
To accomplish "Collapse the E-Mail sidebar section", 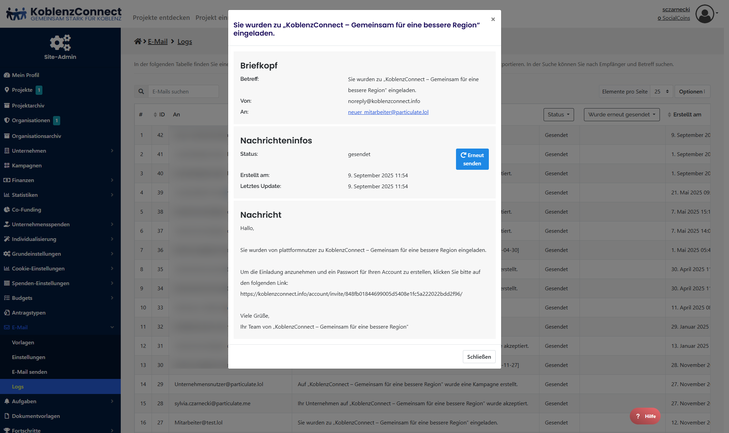I will coord(112,327).
